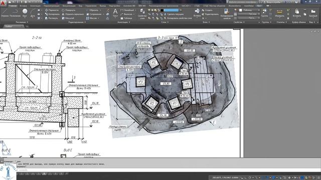Expand the Утилиты panel
The image size is (321, 180).
(282, 22)
